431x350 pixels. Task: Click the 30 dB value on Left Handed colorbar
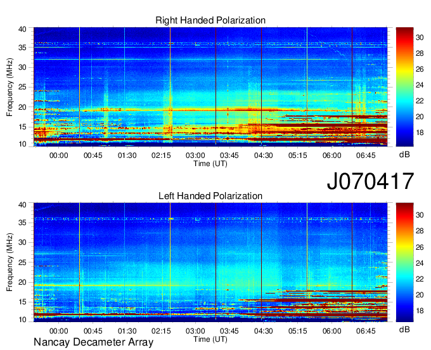tap(420, 215)
